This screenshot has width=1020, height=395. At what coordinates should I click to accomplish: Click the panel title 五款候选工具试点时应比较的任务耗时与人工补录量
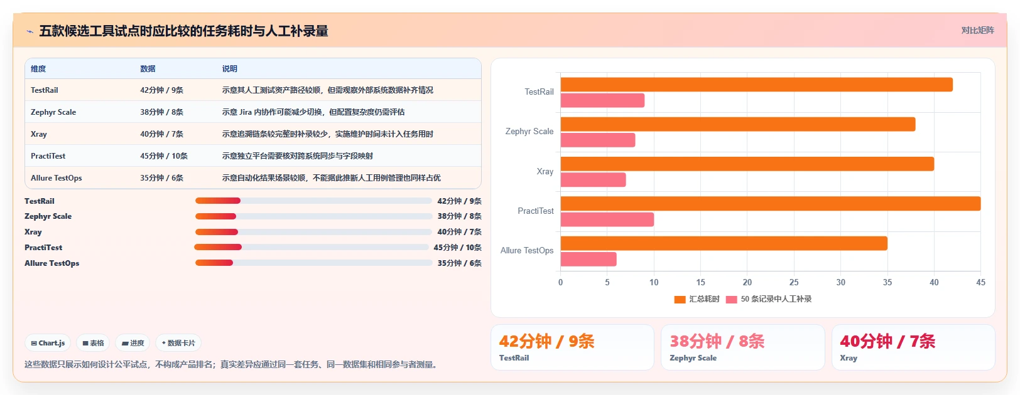[183, 31]
